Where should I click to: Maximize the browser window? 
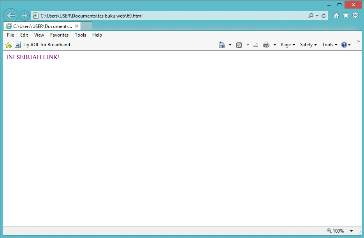tap(339, 5)
